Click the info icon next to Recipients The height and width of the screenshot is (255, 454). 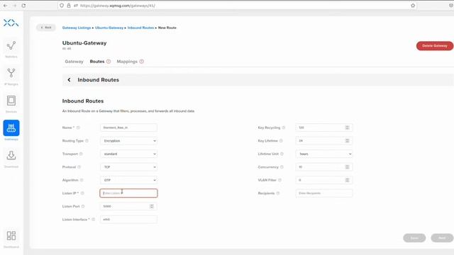coord(278,193)
